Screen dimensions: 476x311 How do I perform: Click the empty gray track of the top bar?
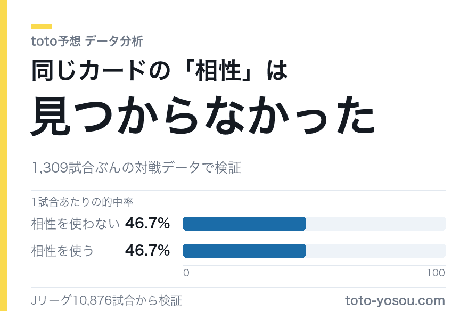coord(375,224)
